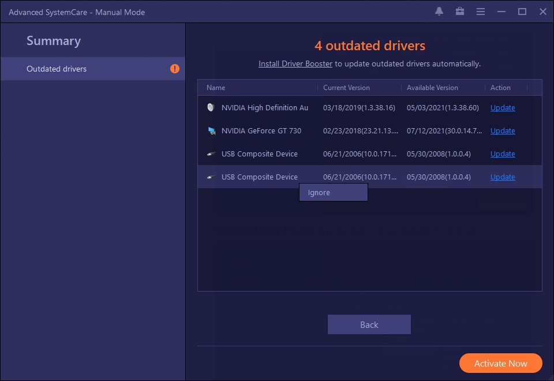Click the Action column header

tap(500, 88)
